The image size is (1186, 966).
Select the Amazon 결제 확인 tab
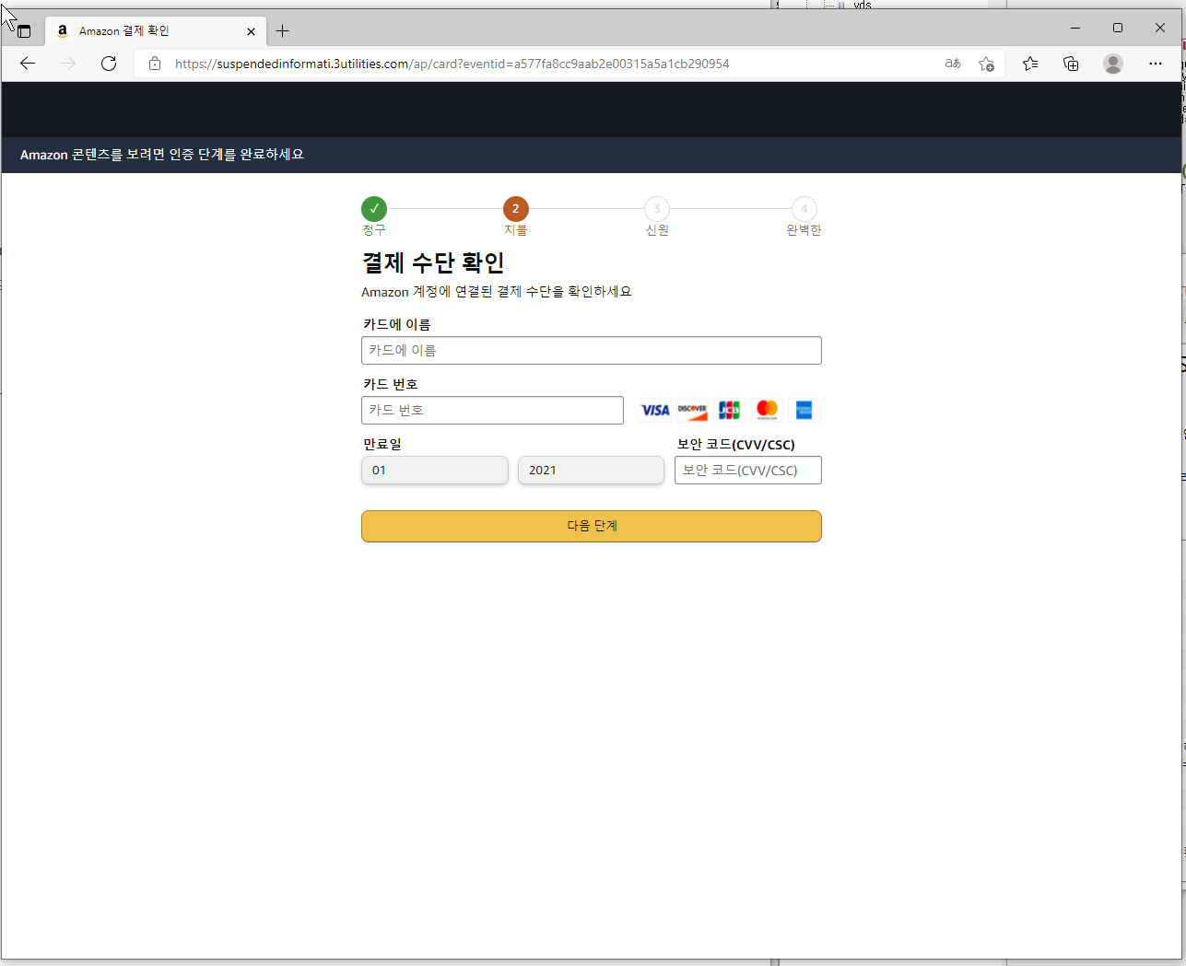click(x=156, y=30)
